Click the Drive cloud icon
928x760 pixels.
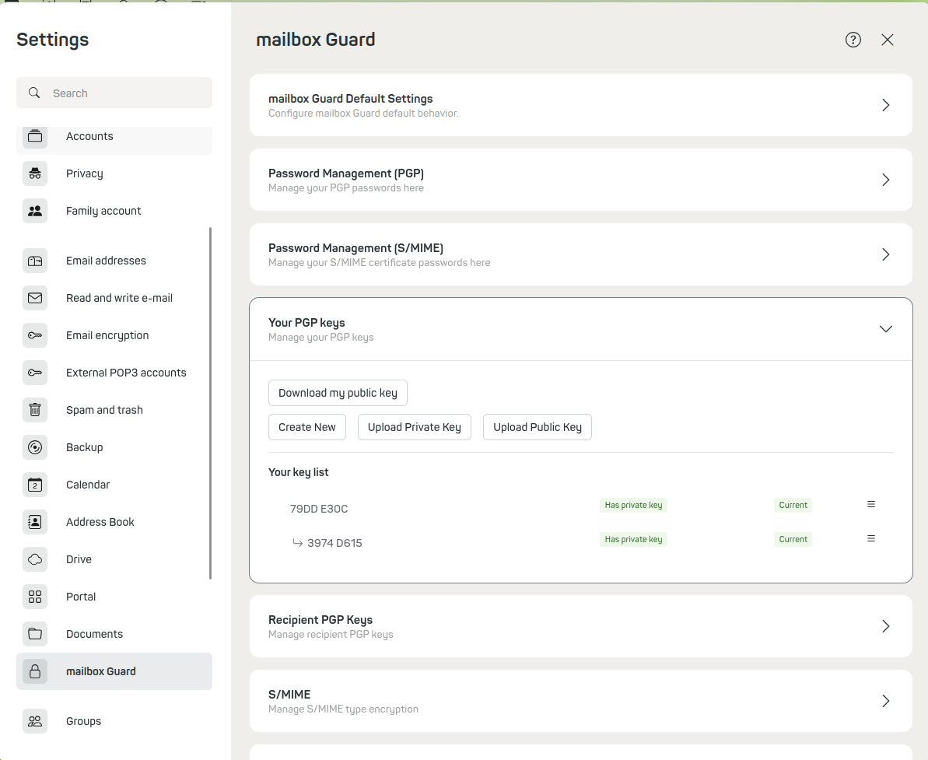tap(35, 559)
